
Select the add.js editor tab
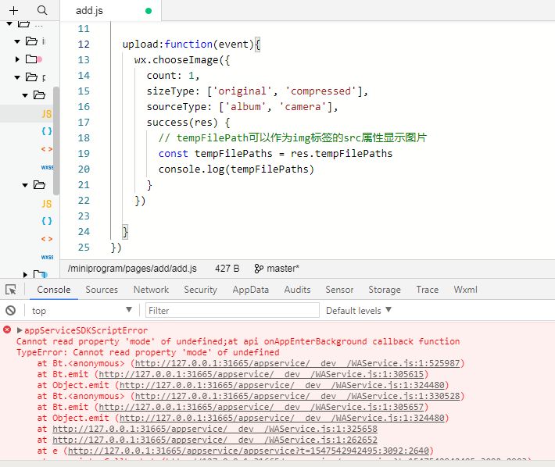[110, 11]
